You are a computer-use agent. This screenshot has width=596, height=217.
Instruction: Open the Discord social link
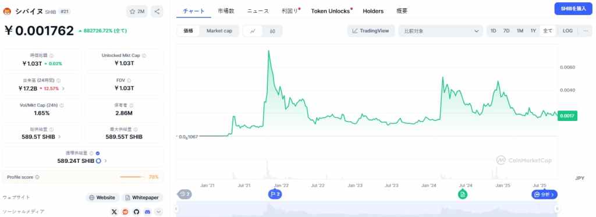pyautogui.click(x=147, y=212)
